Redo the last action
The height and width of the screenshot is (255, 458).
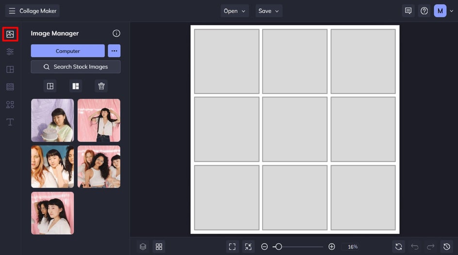point(430,247)
